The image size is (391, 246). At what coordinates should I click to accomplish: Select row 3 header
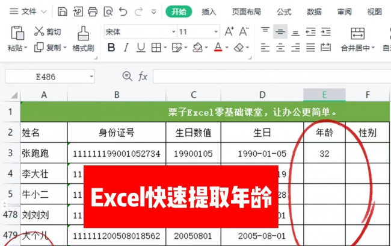coord(10,153)
